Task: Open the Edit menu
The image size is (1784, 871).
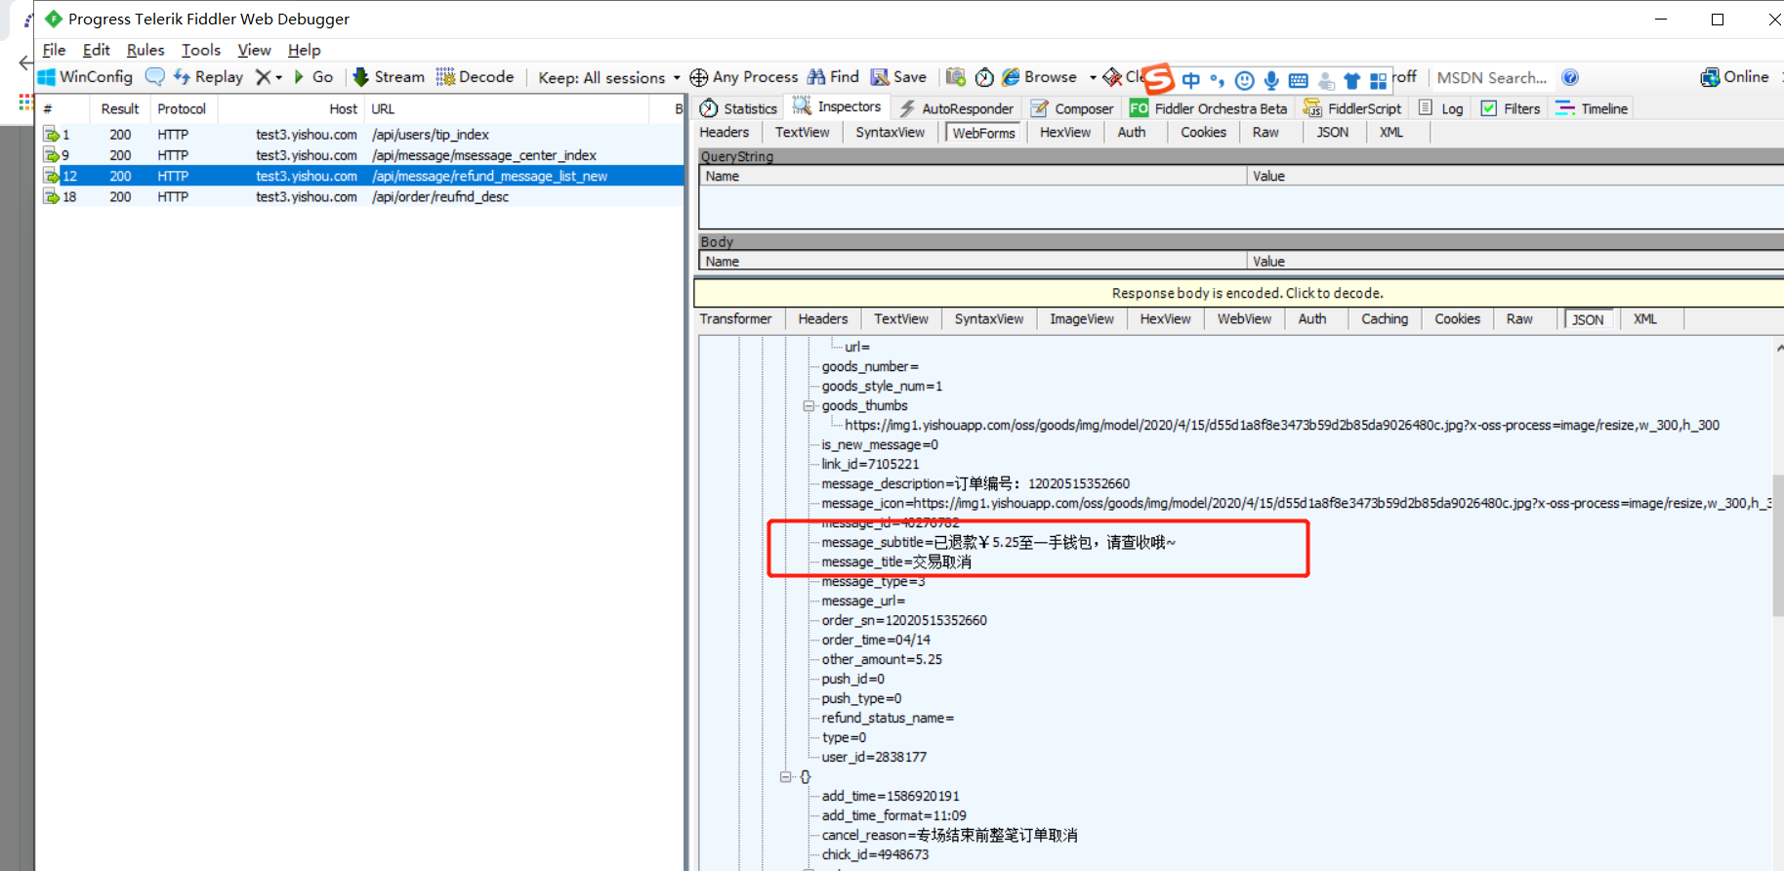Action: pyautogui.click(x=96, y=50)
